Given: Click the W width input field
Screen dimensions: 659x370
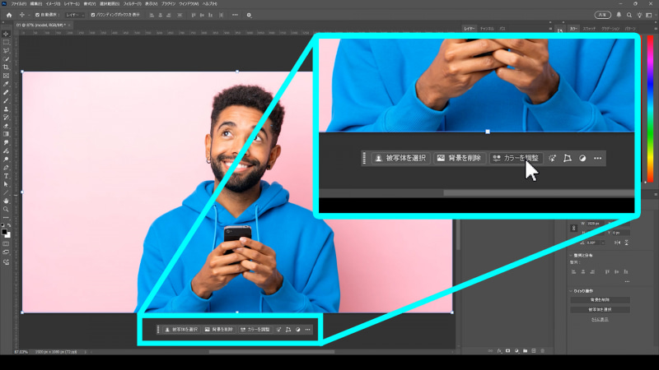Looking at the screenshot, I should (596, 224).
